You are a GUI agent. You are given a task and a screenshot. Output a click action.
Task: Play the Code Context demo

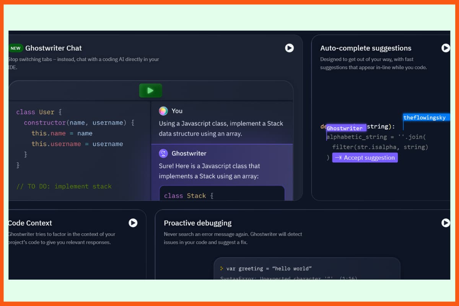[x=133, y=223]
